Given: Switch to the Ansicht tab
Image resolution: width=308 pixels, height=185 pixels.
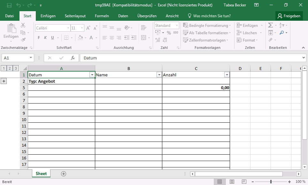Looking at the screenshot, I should coord(172,16).
